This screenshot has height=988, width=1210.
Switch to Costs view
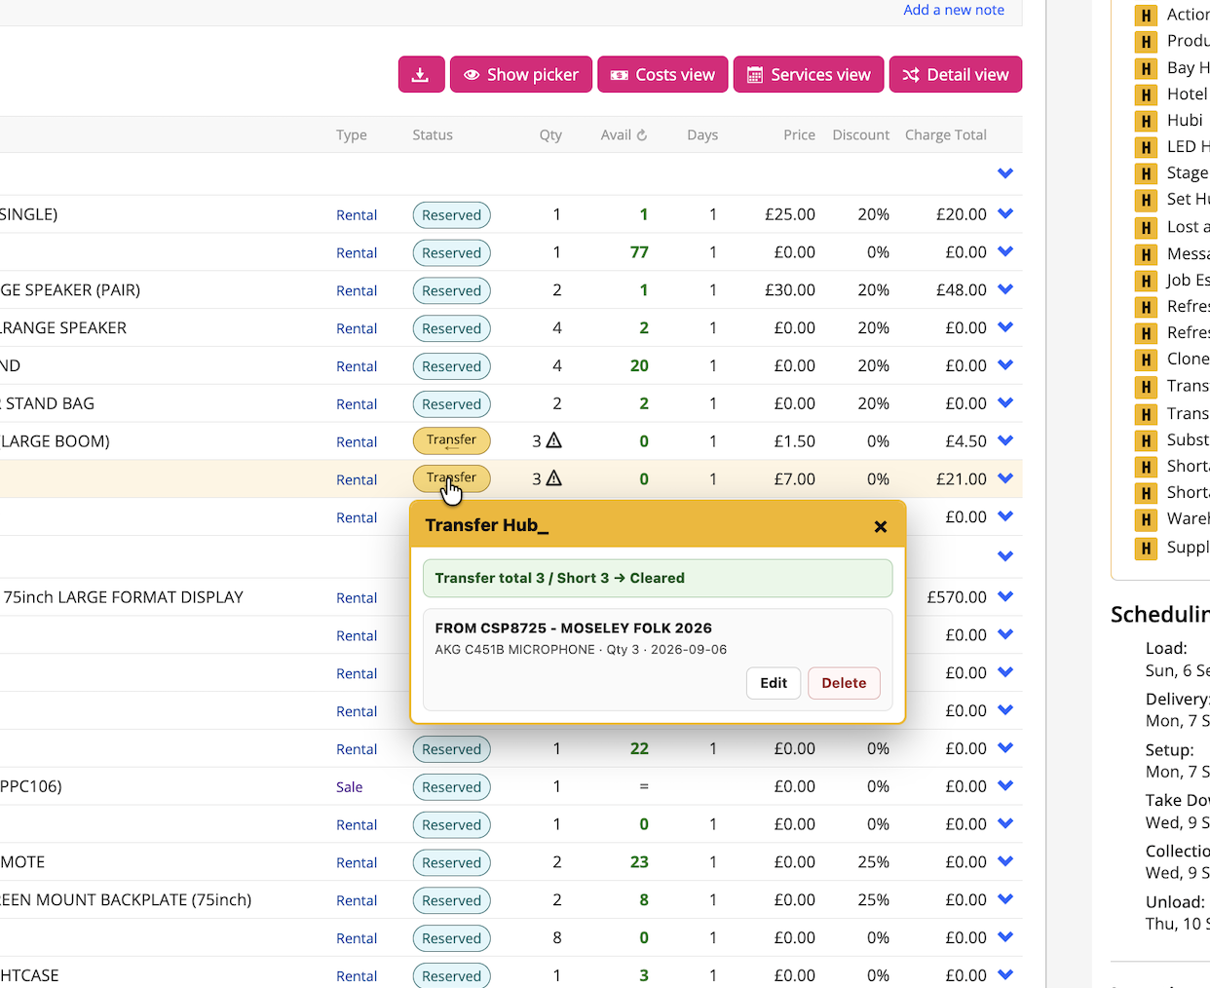(662, 75)
